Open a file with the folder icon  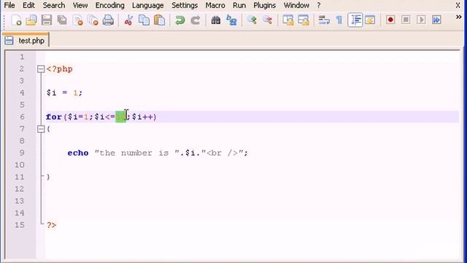31,20
